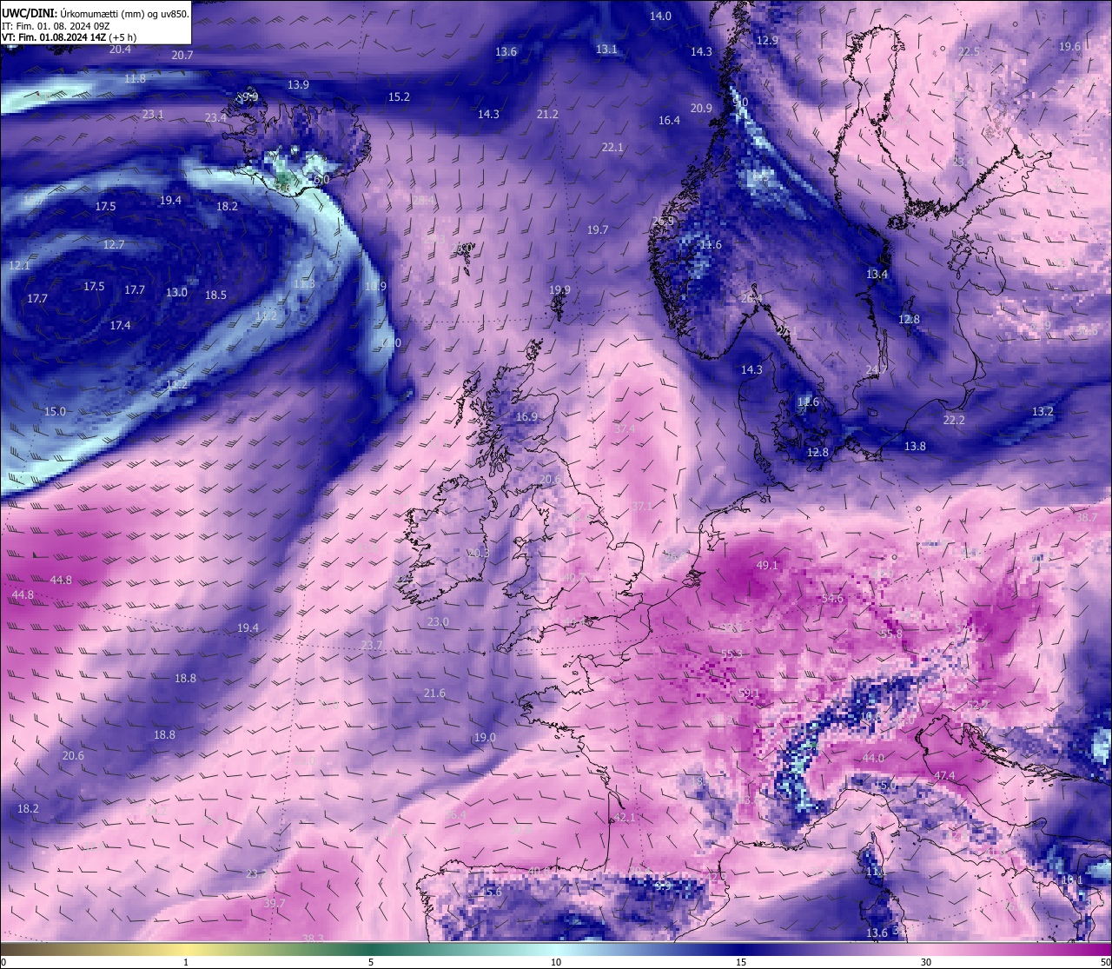The width and height of the screenshot is (1112, 969).
Task: Click the 20.7 value label
Action: [182, 55]
